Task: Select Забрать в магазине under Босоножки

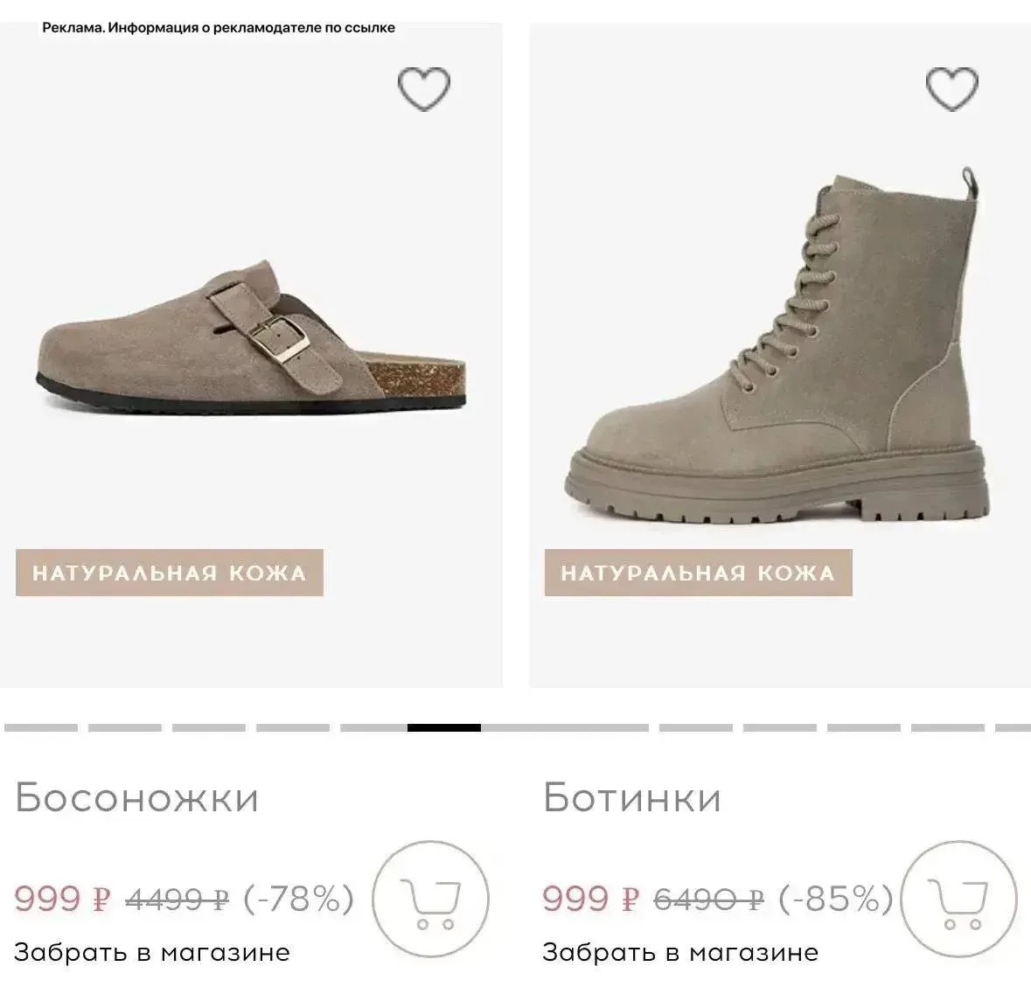Action: pos(152,952)
